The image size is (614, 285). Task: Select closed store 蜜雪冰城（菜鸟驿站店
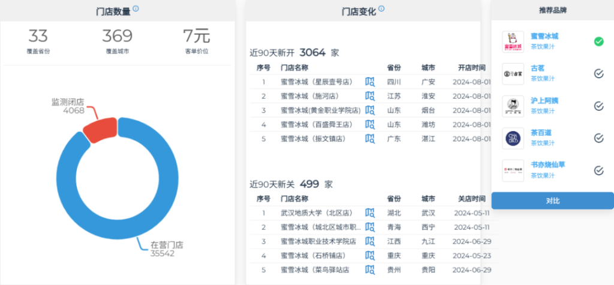(x=315, y=270)
